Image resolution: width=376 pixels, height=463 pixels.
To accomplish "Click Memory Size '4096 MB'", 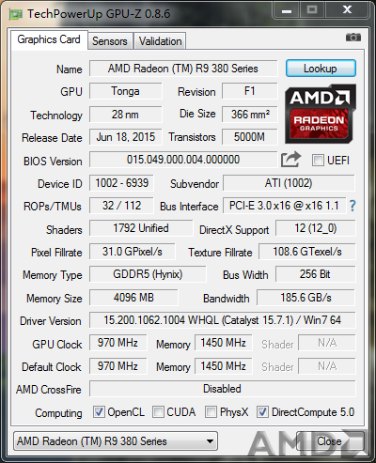I will tap(133, 298).
